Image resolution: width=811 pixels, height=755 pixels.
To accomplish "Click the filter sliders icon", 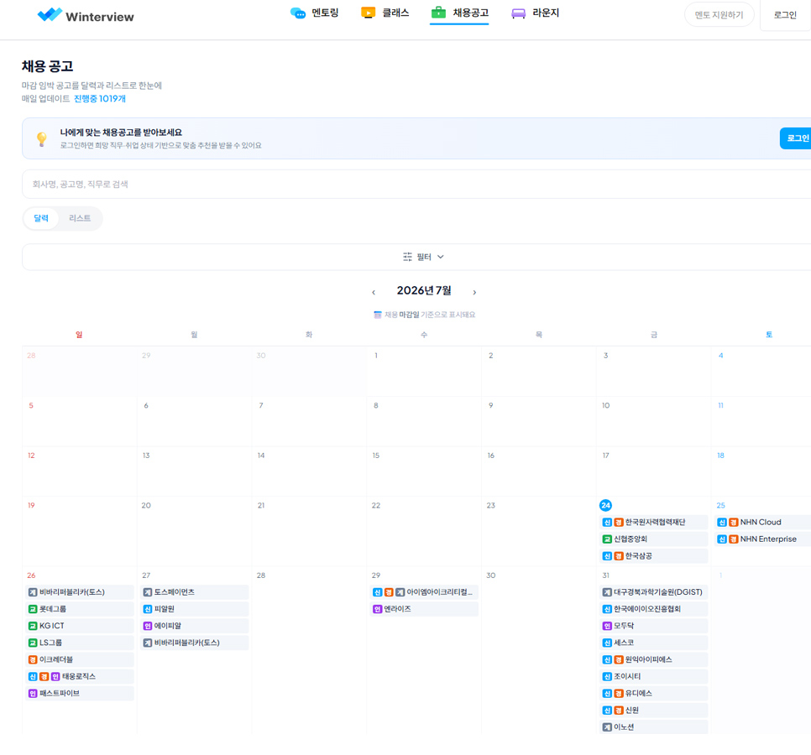I will [407, 257].
